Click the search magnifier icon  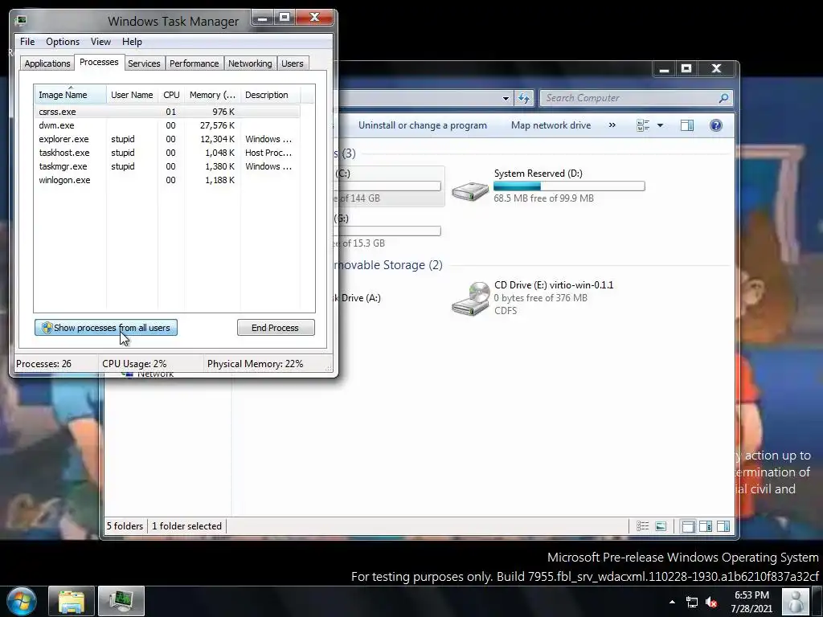coord(723,98)
